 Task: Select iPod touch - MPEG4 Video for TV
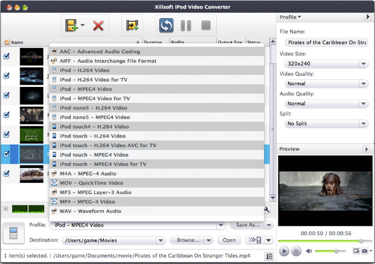tap(156, 164)
